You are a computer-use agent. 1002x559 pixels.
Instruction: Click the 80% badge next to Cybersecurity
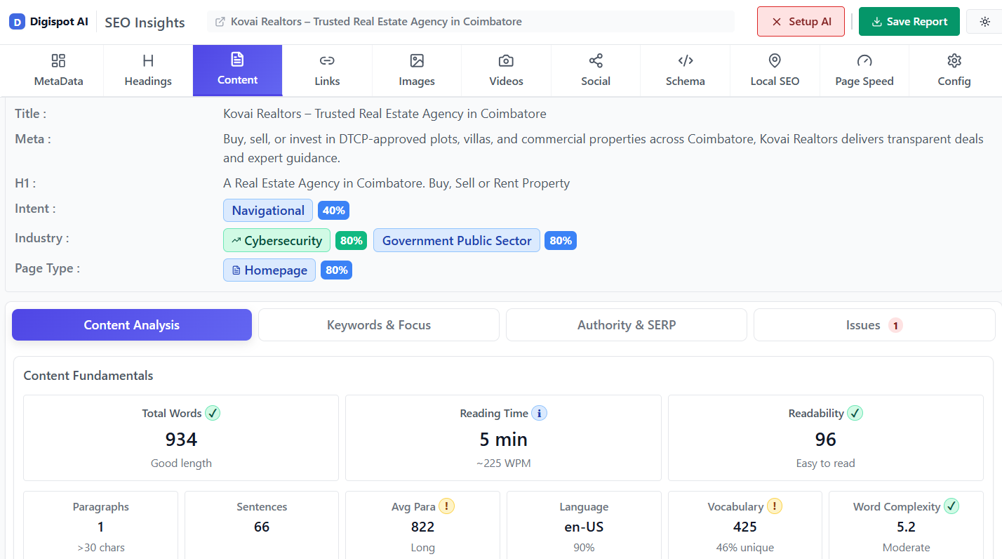pyautogui.click(x=352, y=241)
